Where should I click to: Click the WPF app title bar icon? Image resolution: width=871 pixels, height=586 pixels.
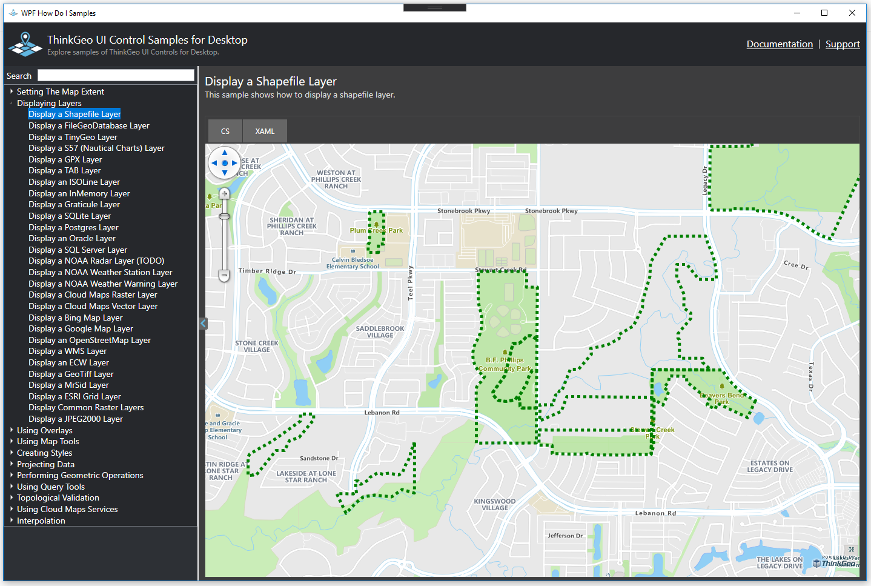(13, 13)
